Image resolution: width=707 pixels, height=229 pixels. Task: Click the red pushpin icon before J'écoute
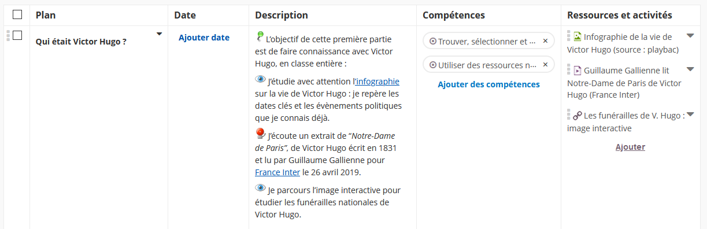coord(260,134)
